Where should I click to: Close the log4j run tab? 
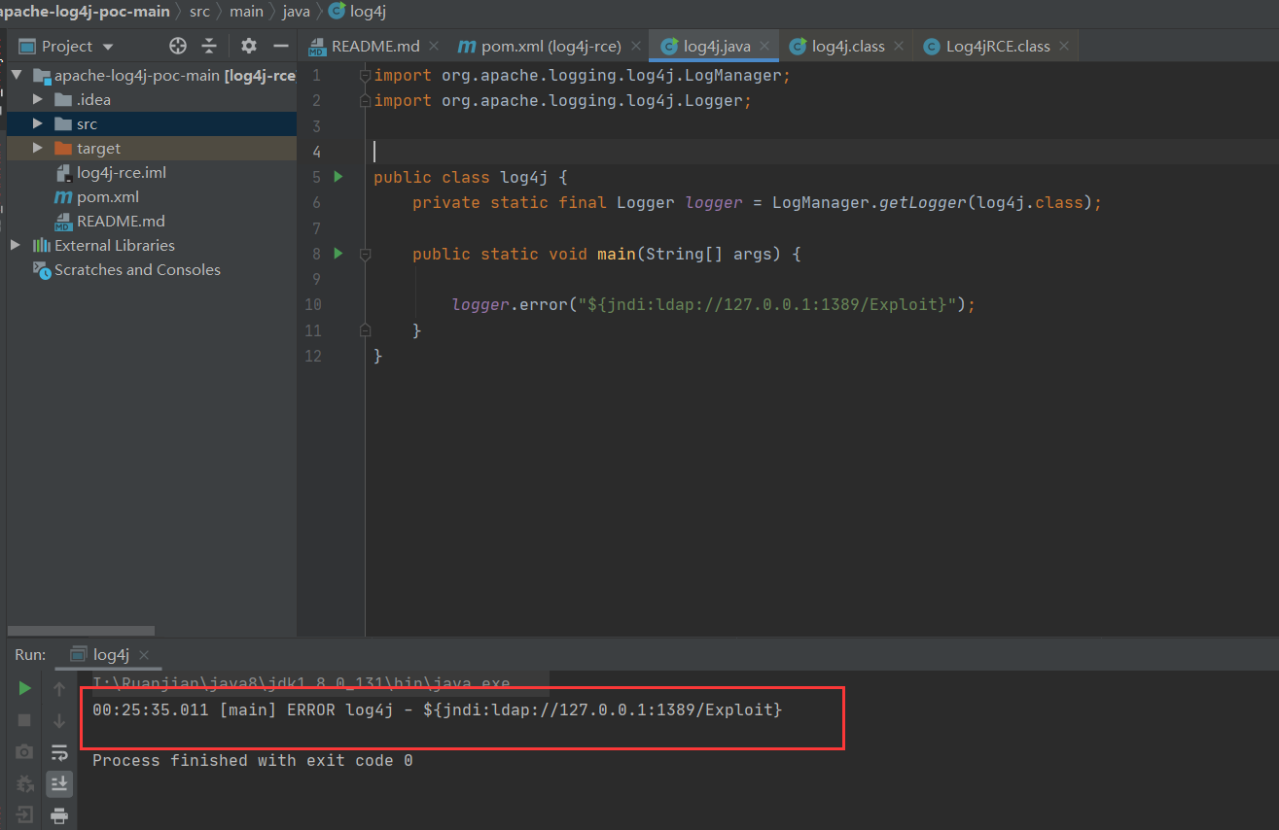[143, 655]
